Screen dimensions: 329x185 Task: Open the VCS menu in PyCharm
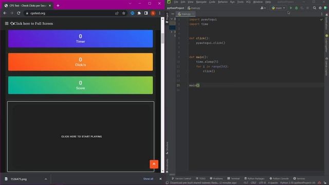coord(248,2)
